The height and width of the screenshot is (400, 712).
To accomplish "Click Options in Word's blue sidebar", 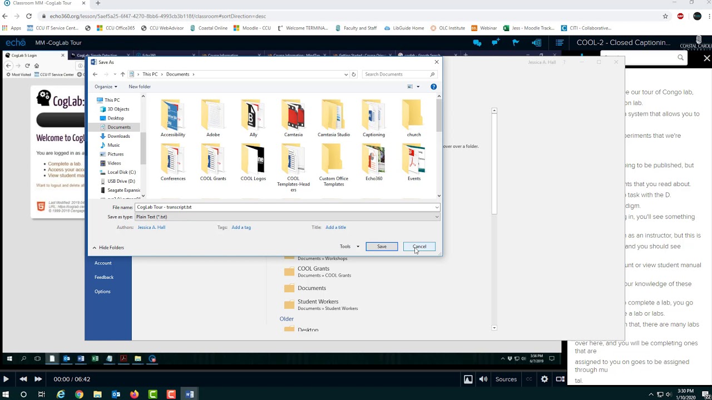I will tap(102, 292).
